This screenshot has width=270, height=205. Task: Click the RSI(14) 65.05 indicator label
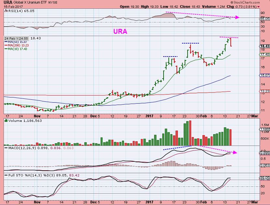coord(21,11)
